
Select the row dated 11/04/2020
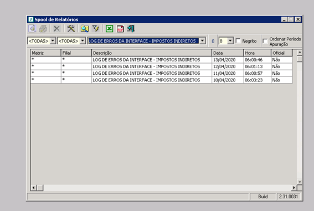click(x=161, y=73)
